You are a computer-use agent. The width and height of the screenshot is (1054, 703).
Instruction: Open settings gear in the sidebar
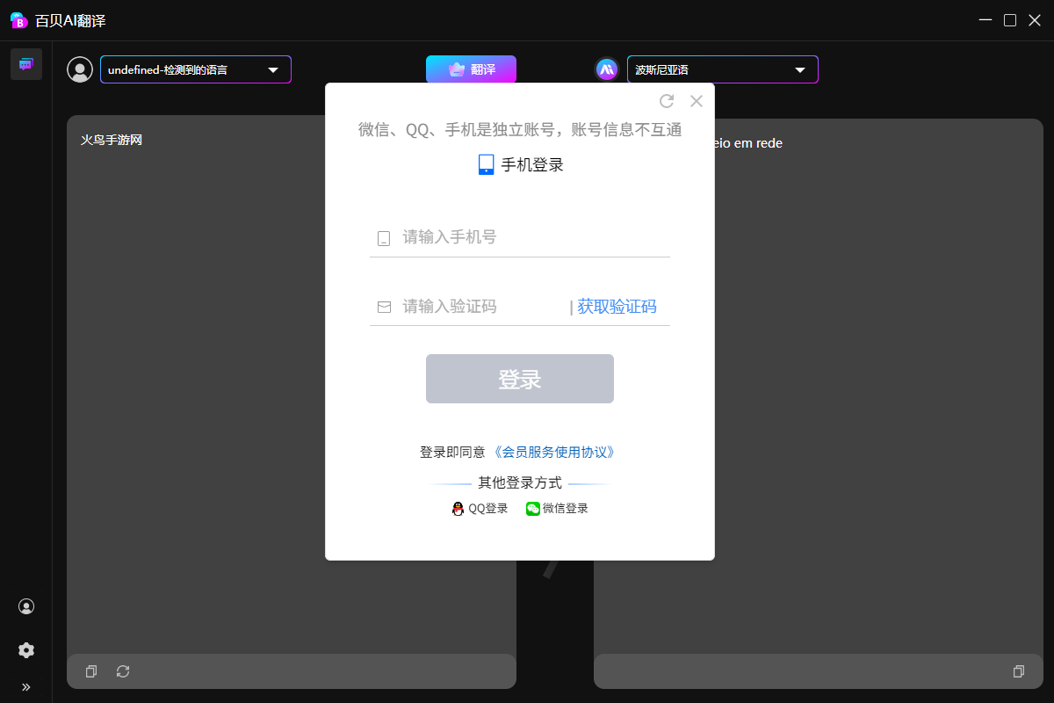[x=26, y=650]
